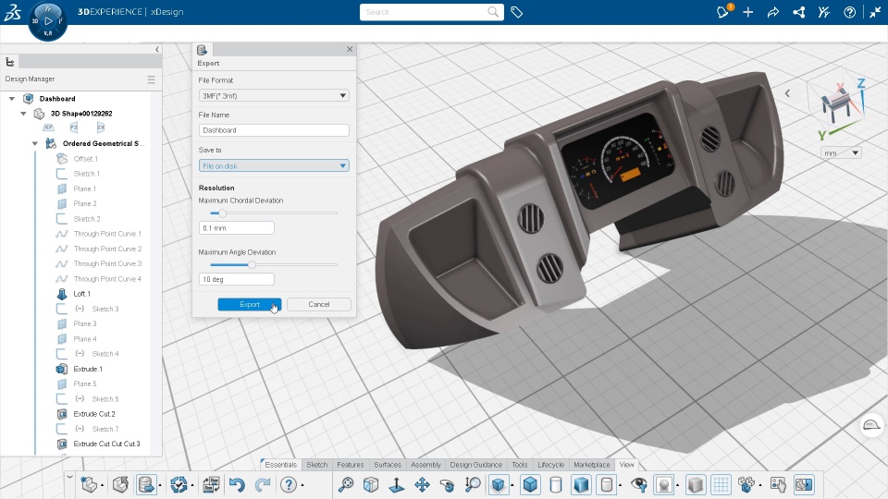Viewport: 888px width, 499px height.
Task: Open notifications in the top bar
Action: pyautogui.click(x=723, y=12)
